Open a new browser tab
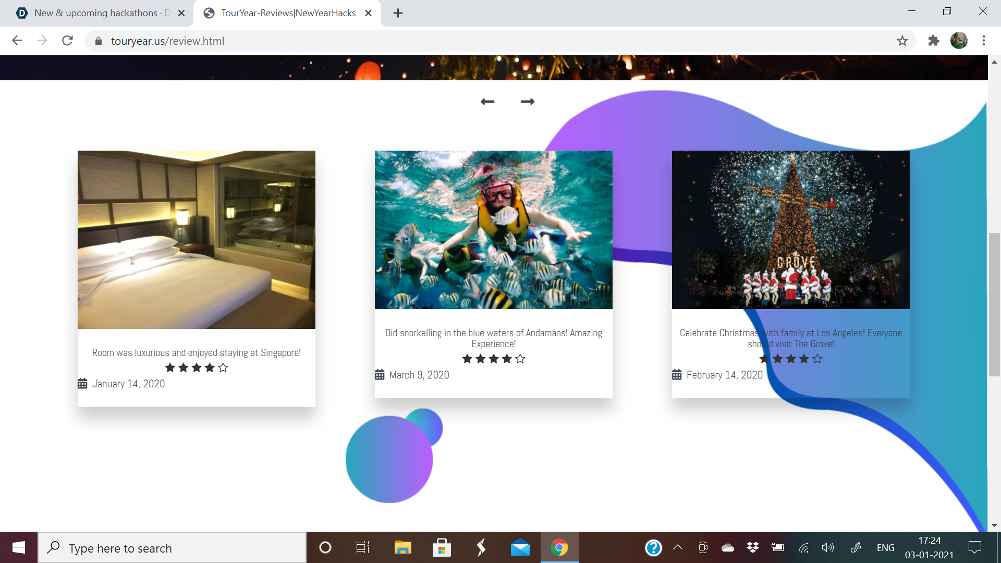Image resolution: width=1001 pixels, height=563 pixels. click(398, 13)
